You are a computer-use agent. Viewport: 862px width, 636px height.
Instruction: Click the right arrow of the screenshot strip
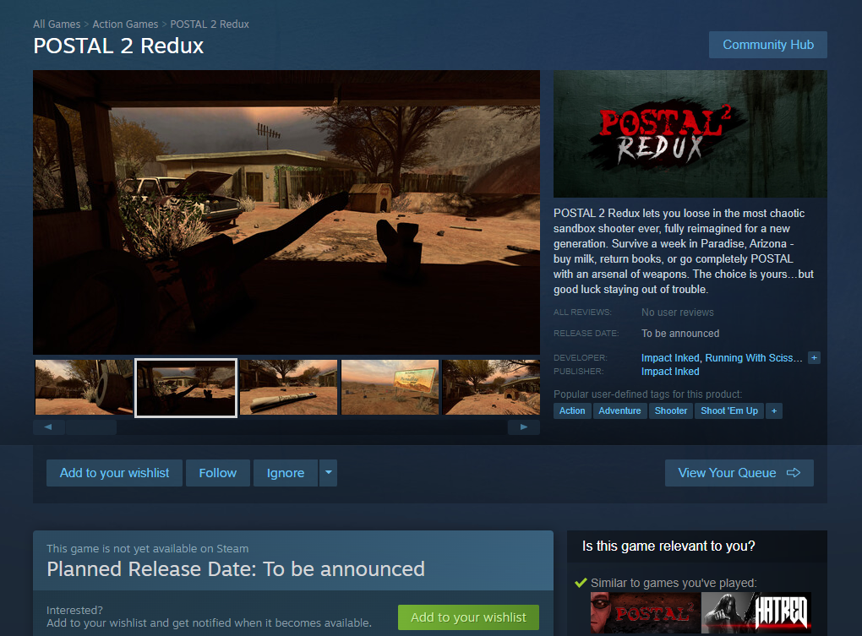point(523,427)
